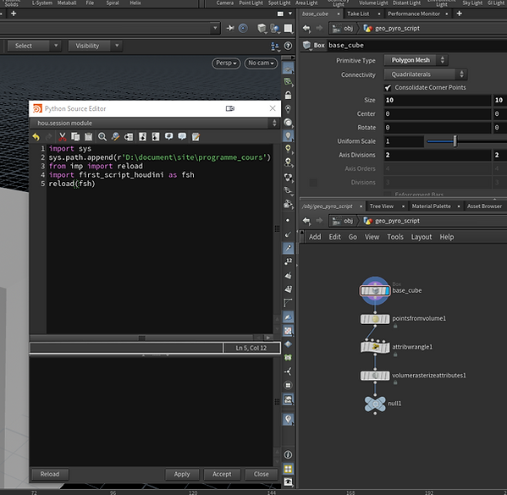Click the comment selection speech bubble icon
The width and height of the screenshot is (507, 495).
click(x=168, y=137)
